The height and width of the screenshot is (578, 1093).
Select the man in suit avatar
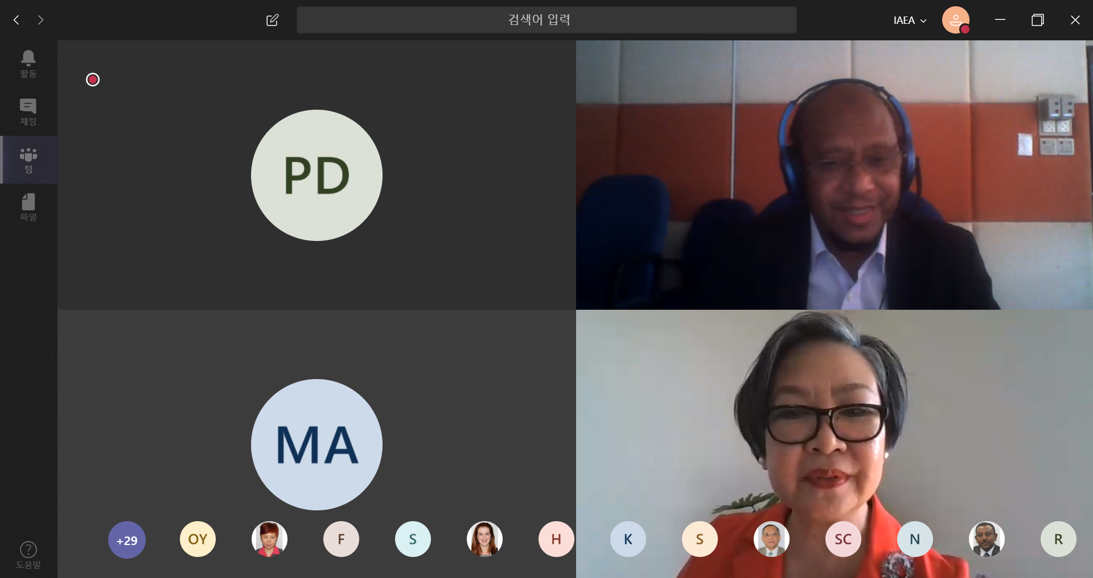coord(987,539)
